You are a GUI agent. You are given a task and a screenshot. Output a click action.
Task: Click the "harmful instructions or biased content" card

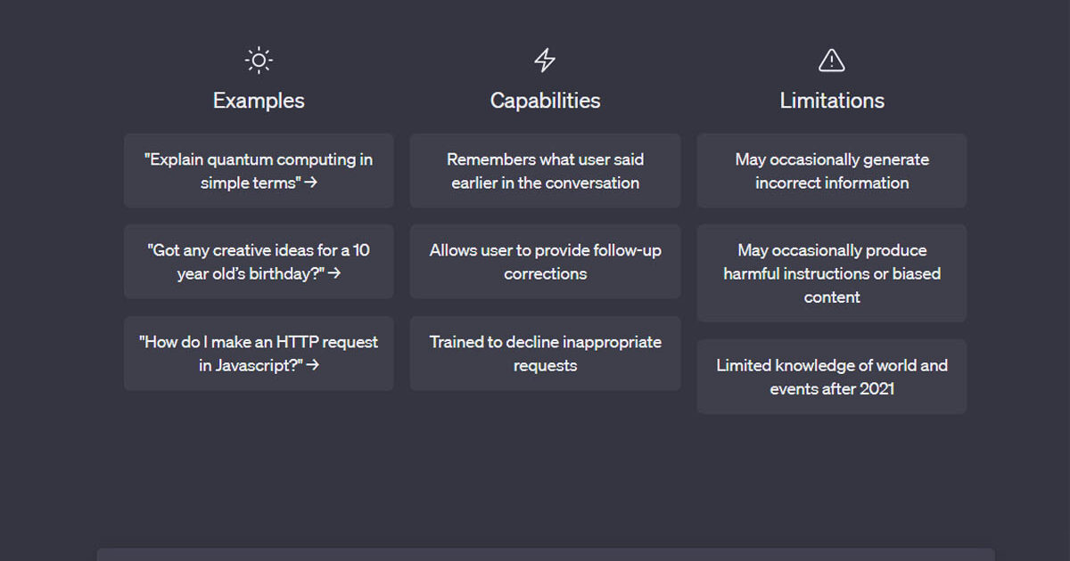pyautogui.click(x=832, y=273)
